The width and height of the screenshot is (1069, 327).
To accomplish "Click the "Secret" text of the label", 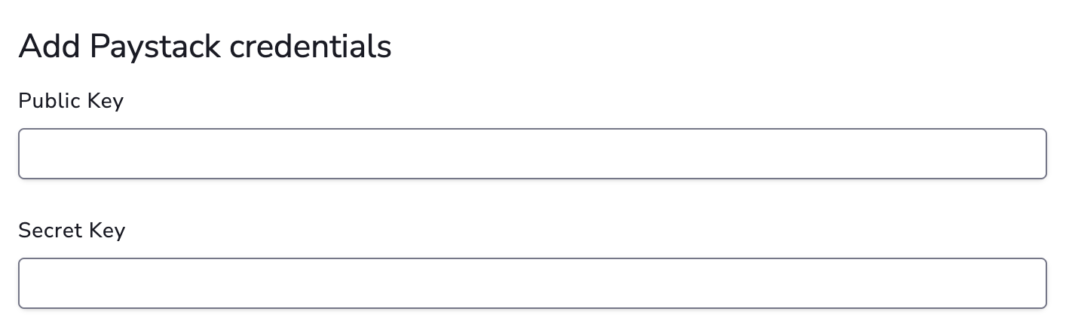I will tap(51, 231).
